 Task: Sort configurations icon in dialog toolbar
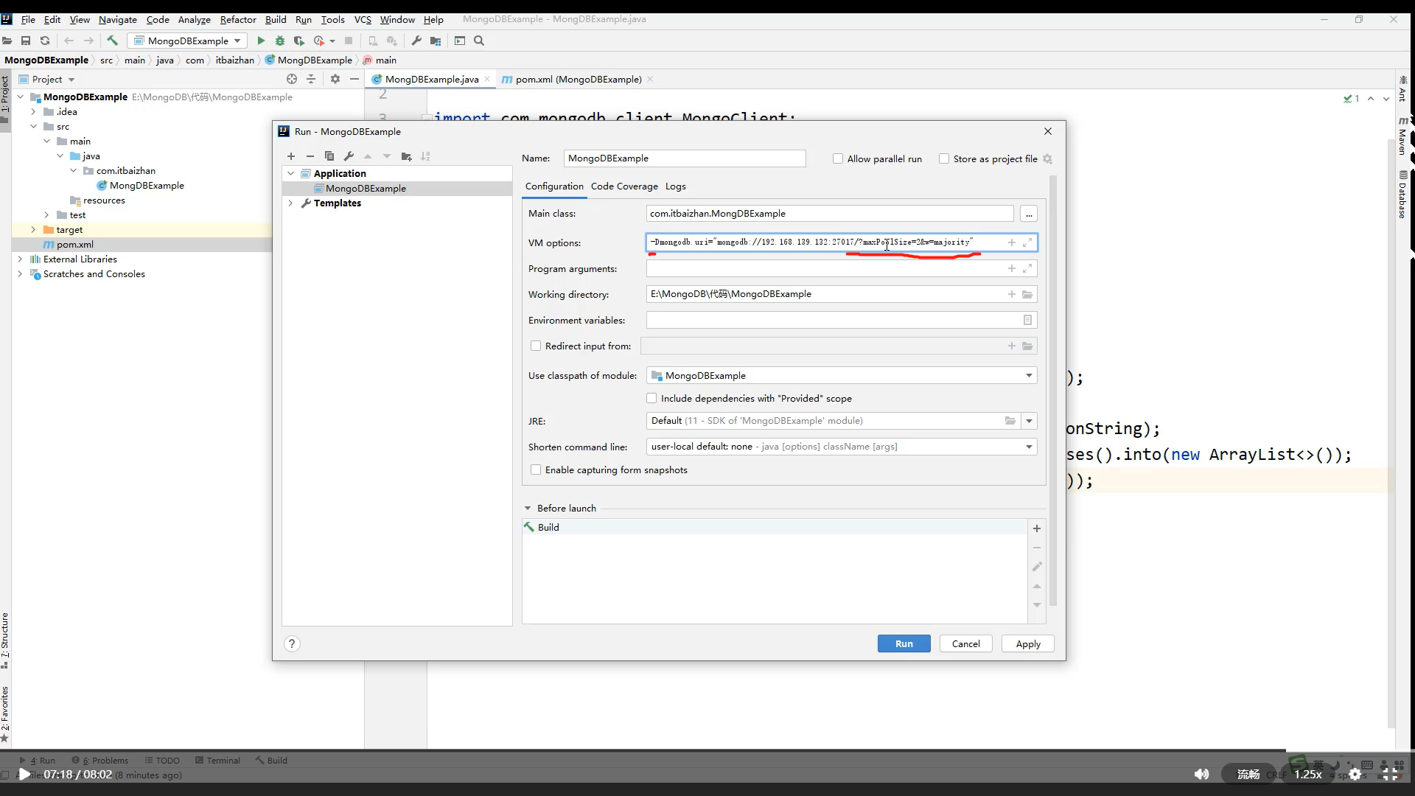(x=425, y=156)
